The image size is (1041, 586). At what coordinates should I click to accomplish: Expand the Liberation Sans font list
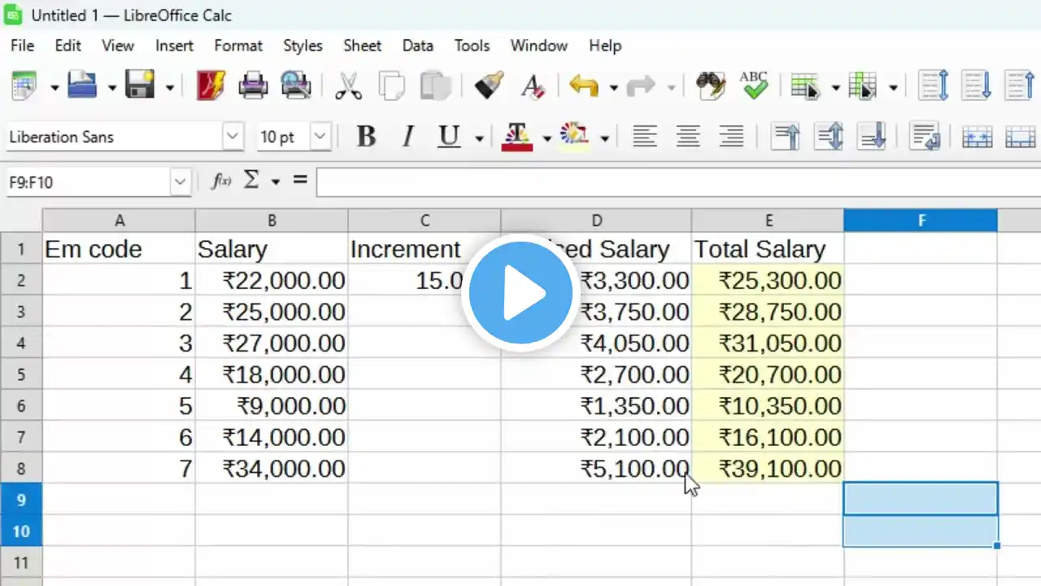233,137
